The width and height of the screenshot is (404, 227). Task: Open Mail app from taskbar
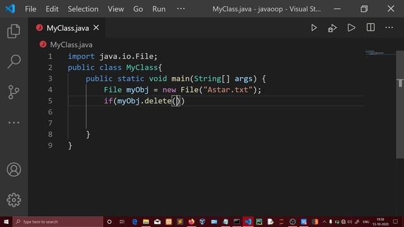pos(157,221)
